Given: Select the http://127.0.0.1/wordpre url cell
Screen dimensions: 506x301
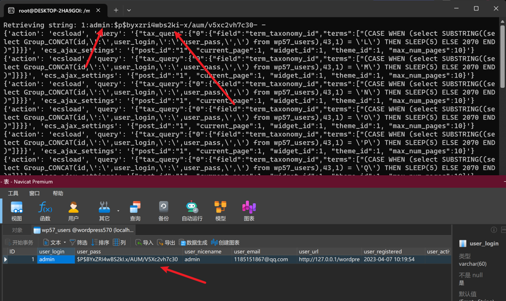Looking at the screenshot, I should click(329, 259).
